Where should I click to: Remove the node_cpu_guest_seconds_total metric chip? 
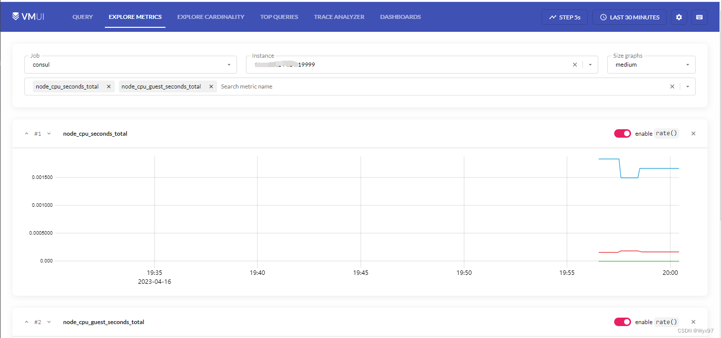pyautogui.click(x=211, y=86)
